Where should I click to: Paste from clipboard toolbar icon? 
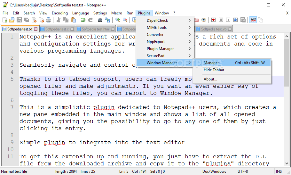pyautogui.click(x=73, y=20)
